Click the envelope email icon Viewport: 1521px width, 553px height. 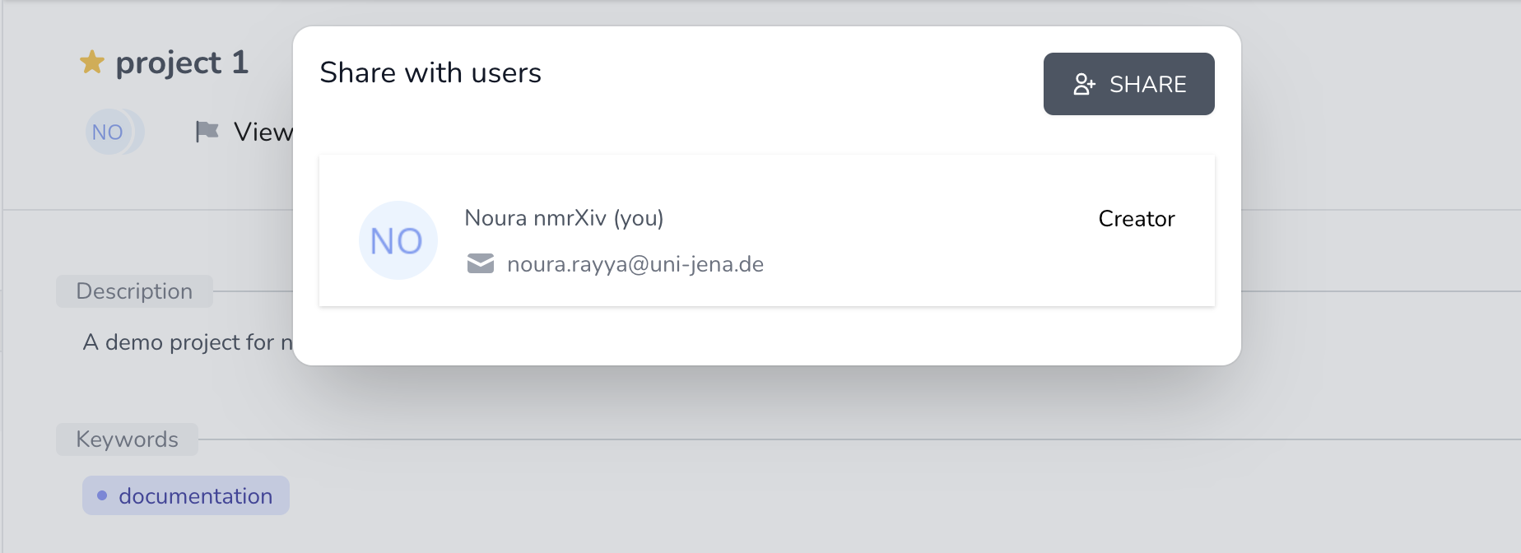click(x=481, y=263)
